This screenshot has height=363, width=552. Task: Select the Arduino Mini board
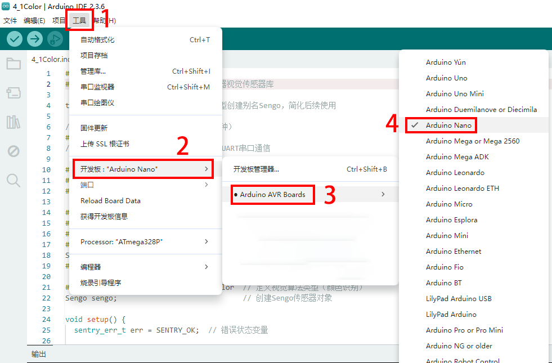point(474,236)
